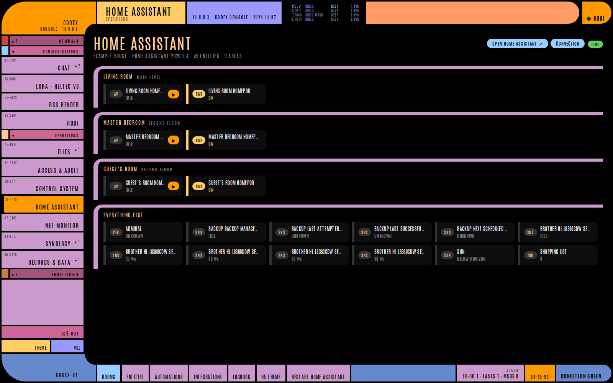Viewport: 613px width, 383px height.
Task: Click the red swatch beside Command section
Action: click(5, 41)
